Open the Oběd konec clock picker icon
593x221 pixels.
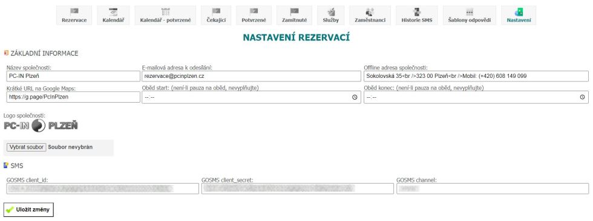582,97
